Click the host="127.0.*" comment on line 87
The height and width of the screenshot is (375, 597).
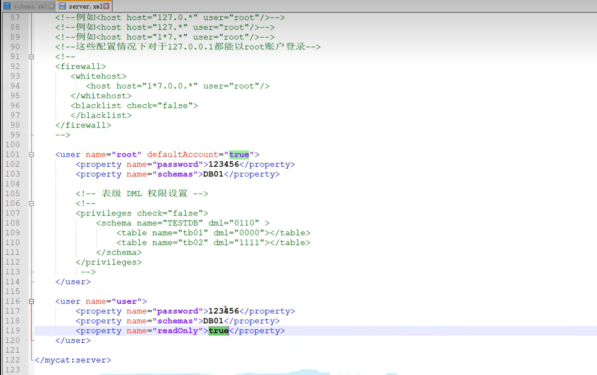click(170, 18)
